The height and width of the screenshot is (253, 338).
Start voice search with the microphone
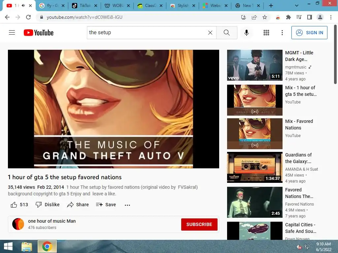coord(246,33)
